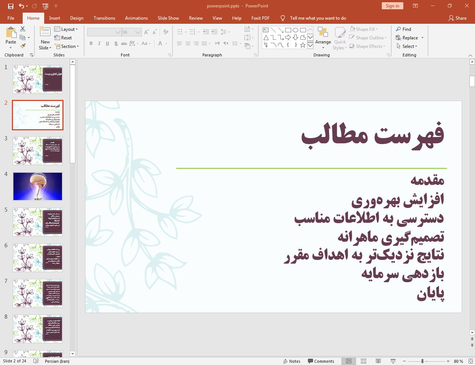Open the font size dropdown
475x365 pixels.
click(138, 32)
